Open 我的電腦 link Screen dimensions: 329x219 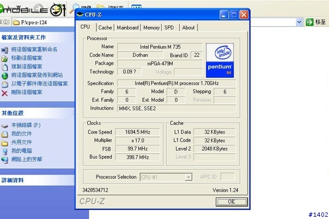(x=21, y=151)
